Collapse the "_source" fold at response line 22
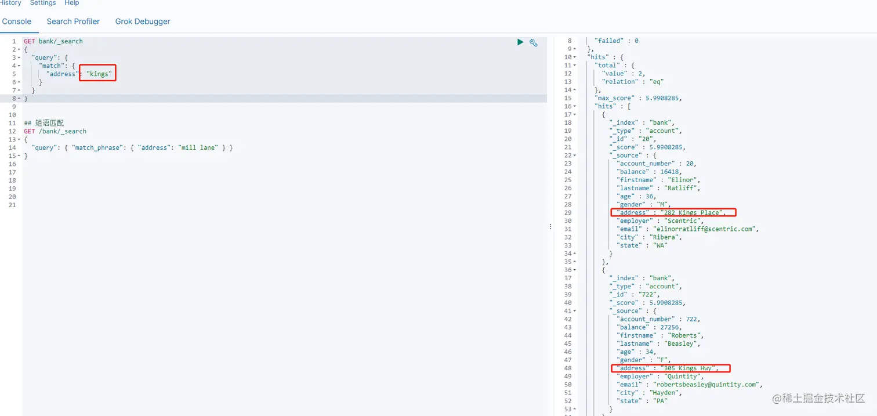The width and height of the screenshot is (877, 416). [x=575, y=155]
